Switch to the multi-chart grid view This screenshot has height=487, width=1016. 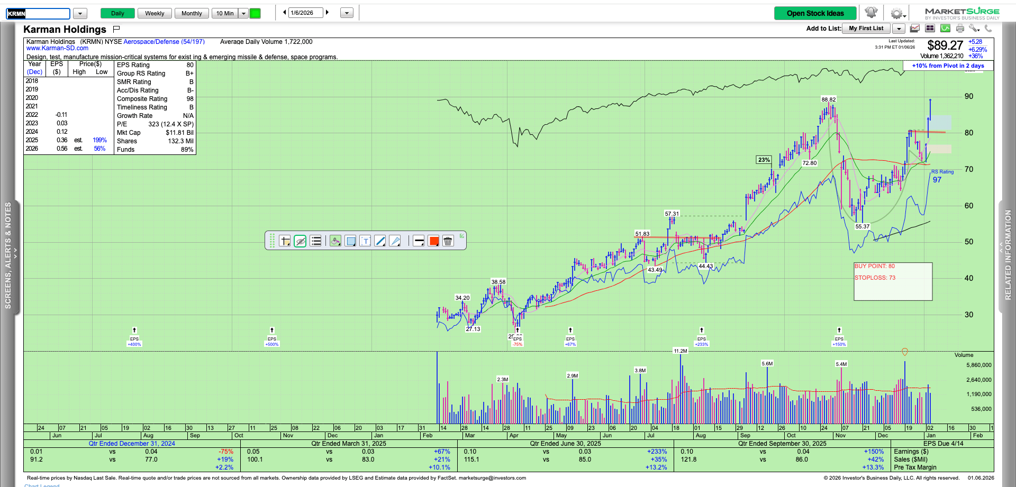pyautogui.click(x=930, y=29)
